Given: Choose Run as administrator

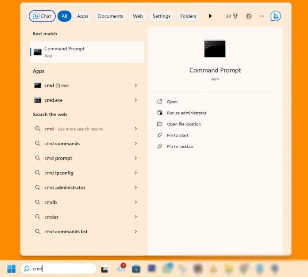Looking at the screenshot, I should [x=187, y=113].
